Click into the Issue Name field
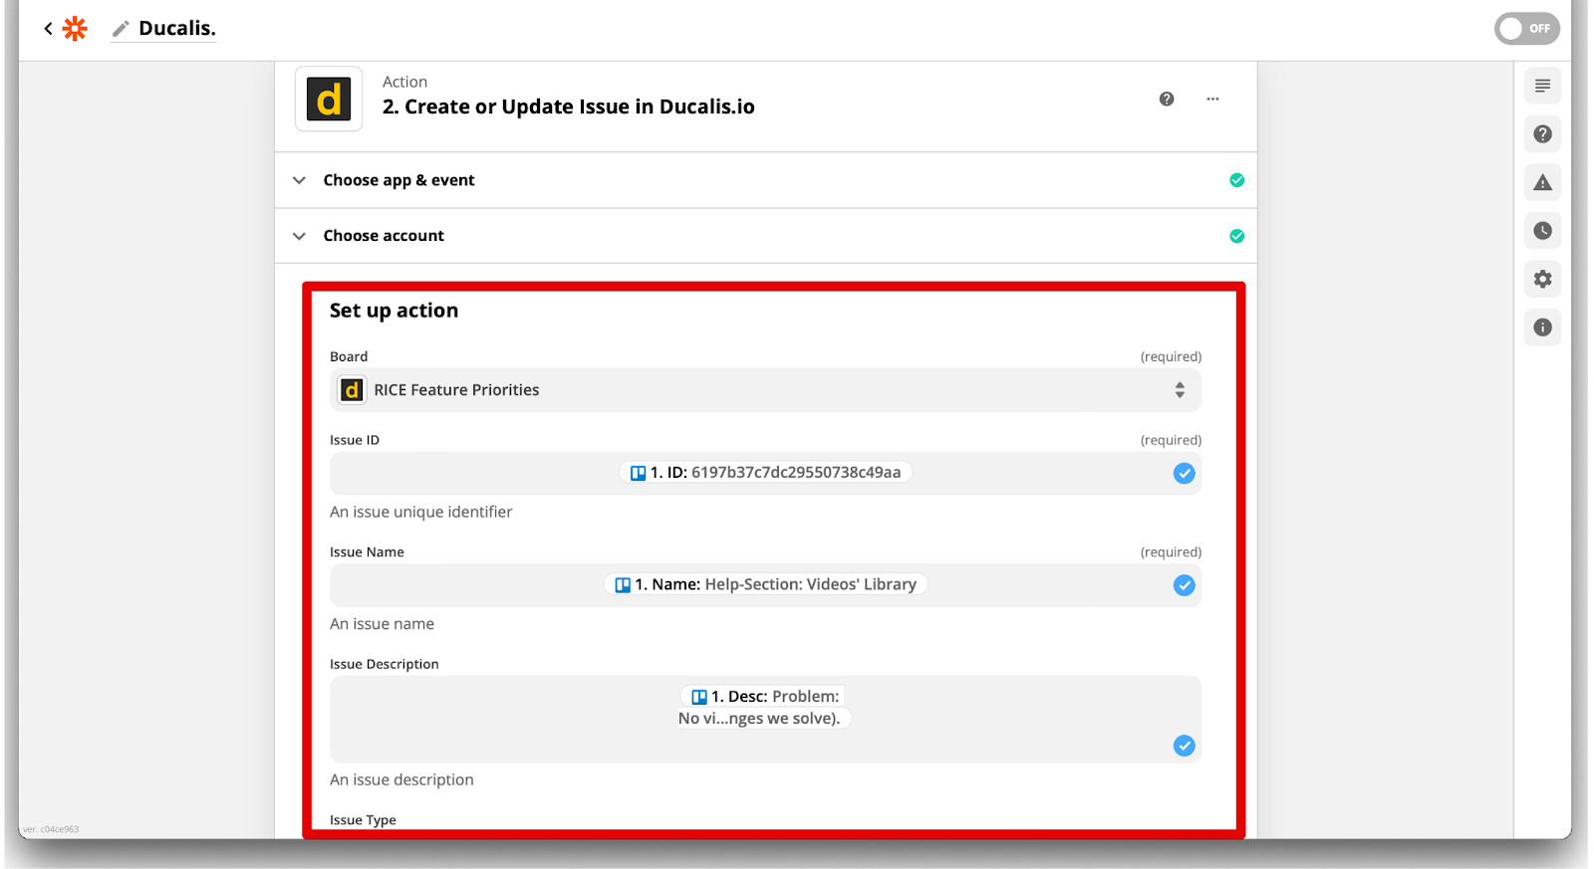The height and width of the screenshot is (869, 1594). [765, 585]
